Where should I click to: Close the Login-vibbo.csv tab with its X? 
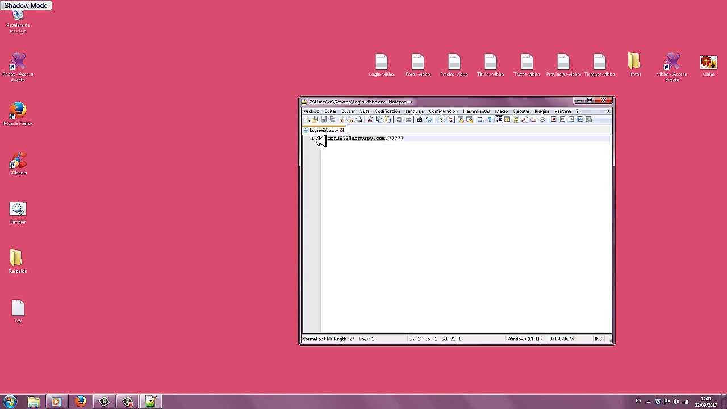pos(341,130)
